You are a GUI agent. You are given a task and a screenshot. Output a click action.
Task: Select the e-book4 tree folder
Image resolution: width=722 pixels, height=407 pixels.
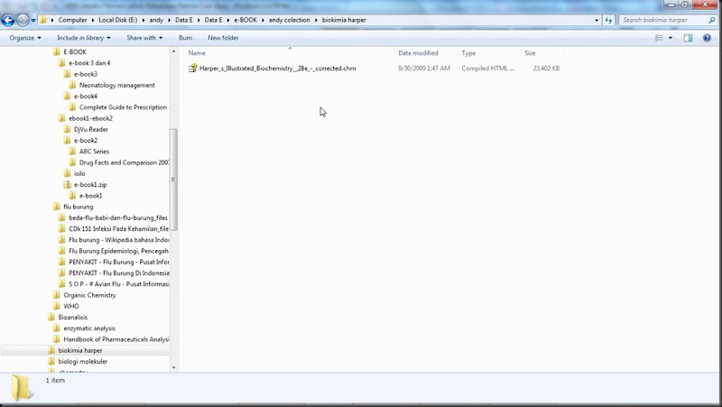[86, 97]
